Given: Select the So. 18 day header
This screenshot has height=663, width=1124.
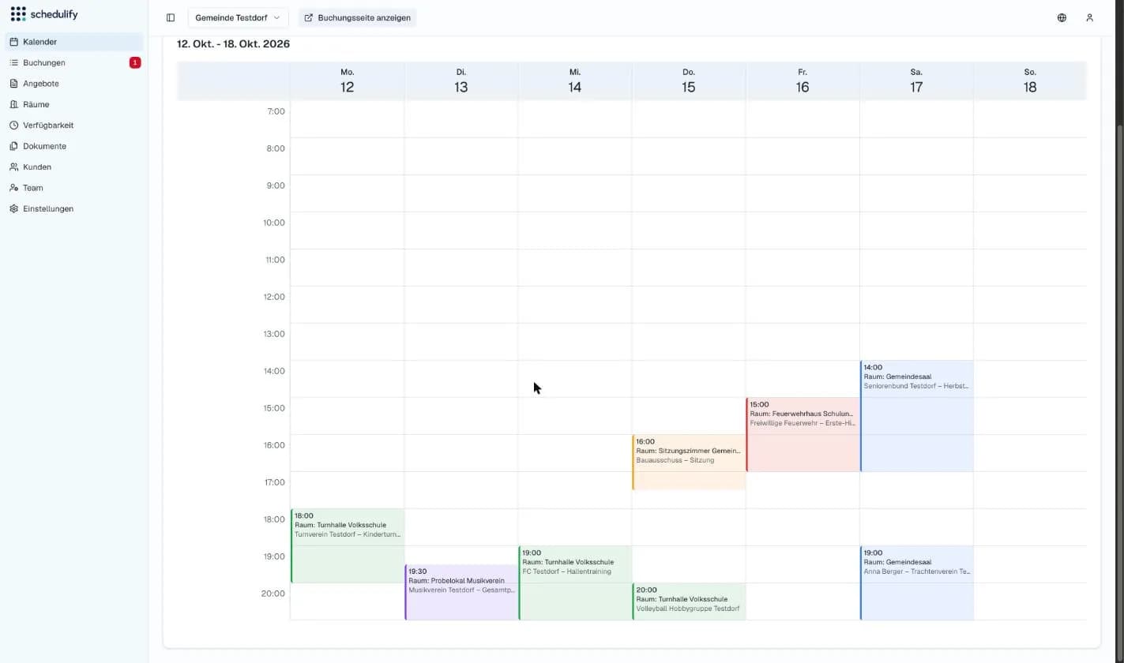Looking at the screenshot, I should click(x=1030, y=81).
